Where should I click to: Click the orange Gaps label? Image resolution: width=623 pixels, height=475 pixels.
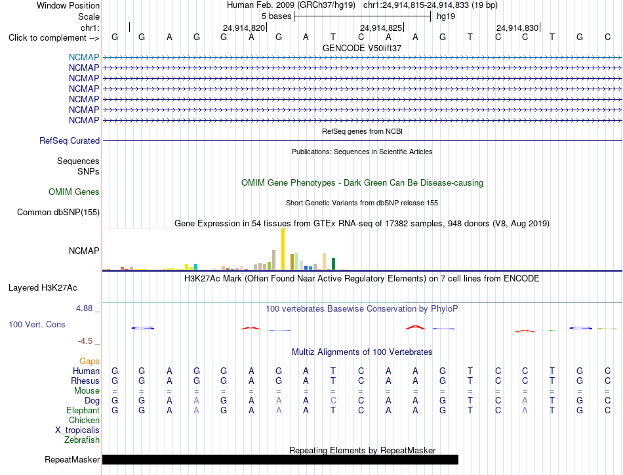click(89, 361)
